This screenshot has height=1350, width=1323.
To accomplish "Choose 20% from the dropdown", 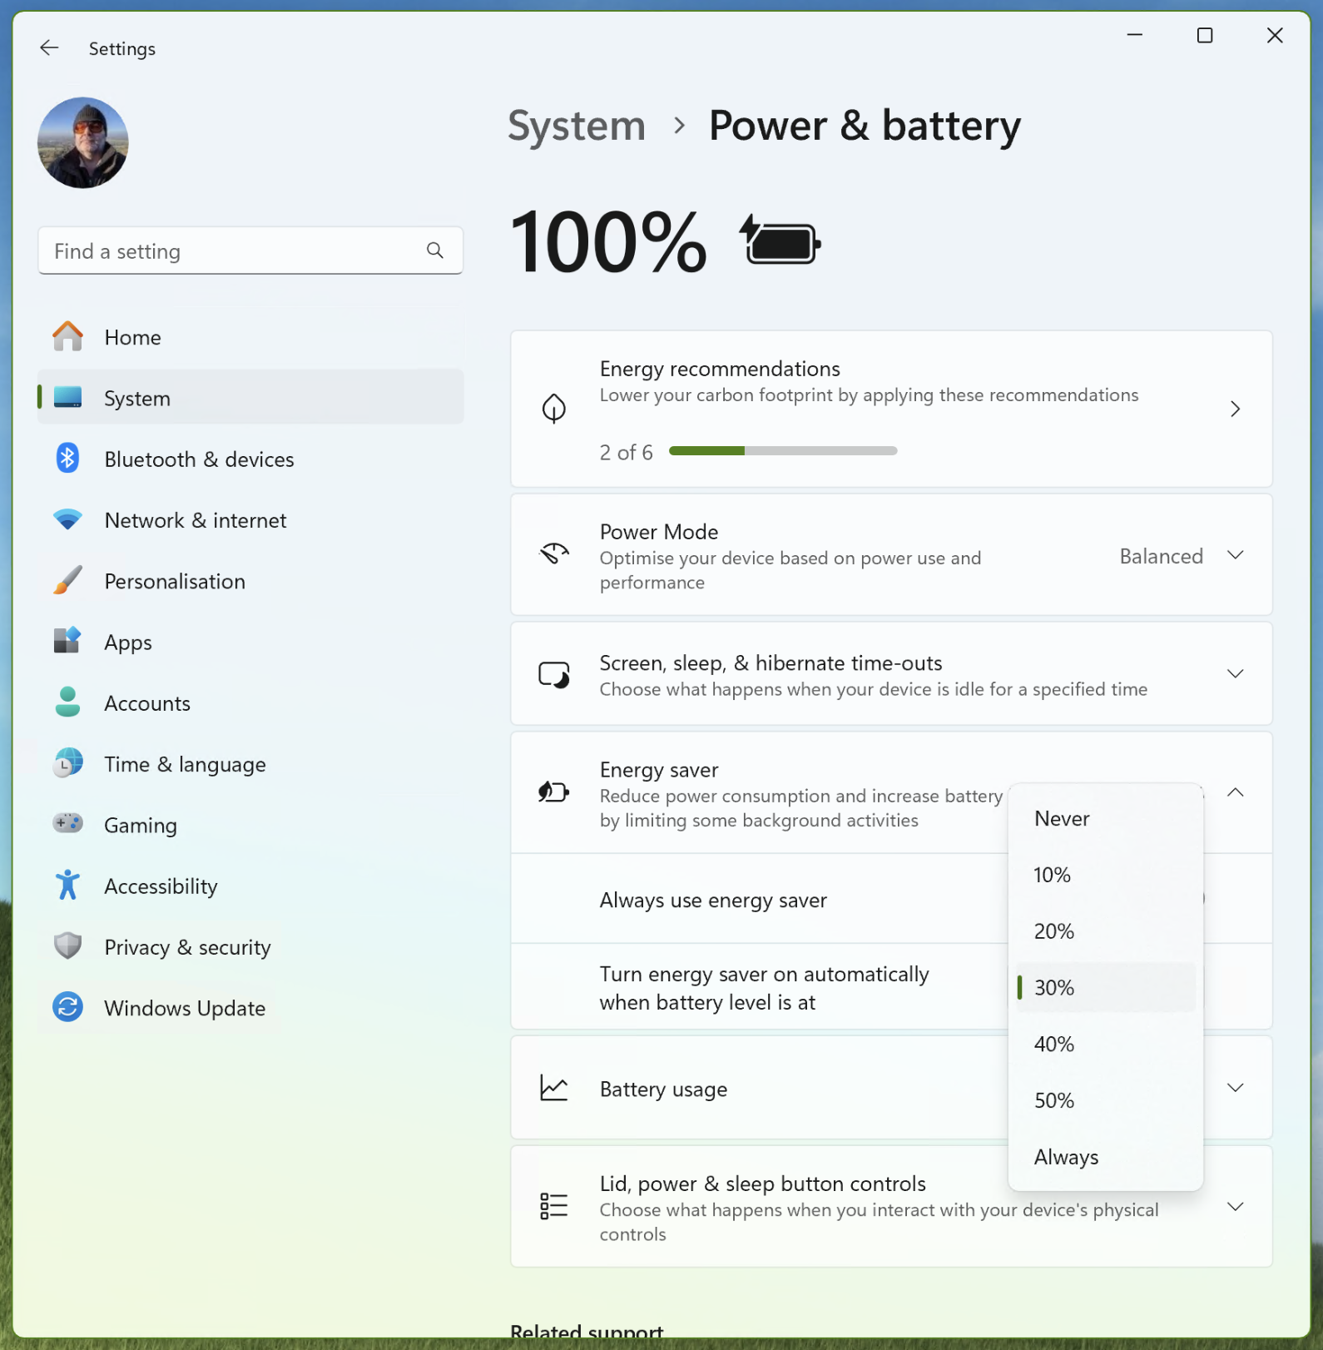I will coord(1106,931).
